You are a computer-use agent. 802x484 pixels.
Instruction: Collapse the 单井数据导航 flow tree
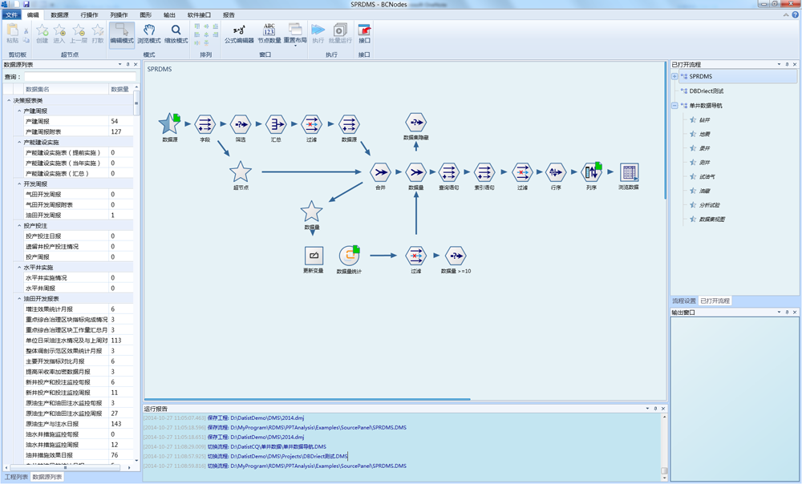pos(674,105)
